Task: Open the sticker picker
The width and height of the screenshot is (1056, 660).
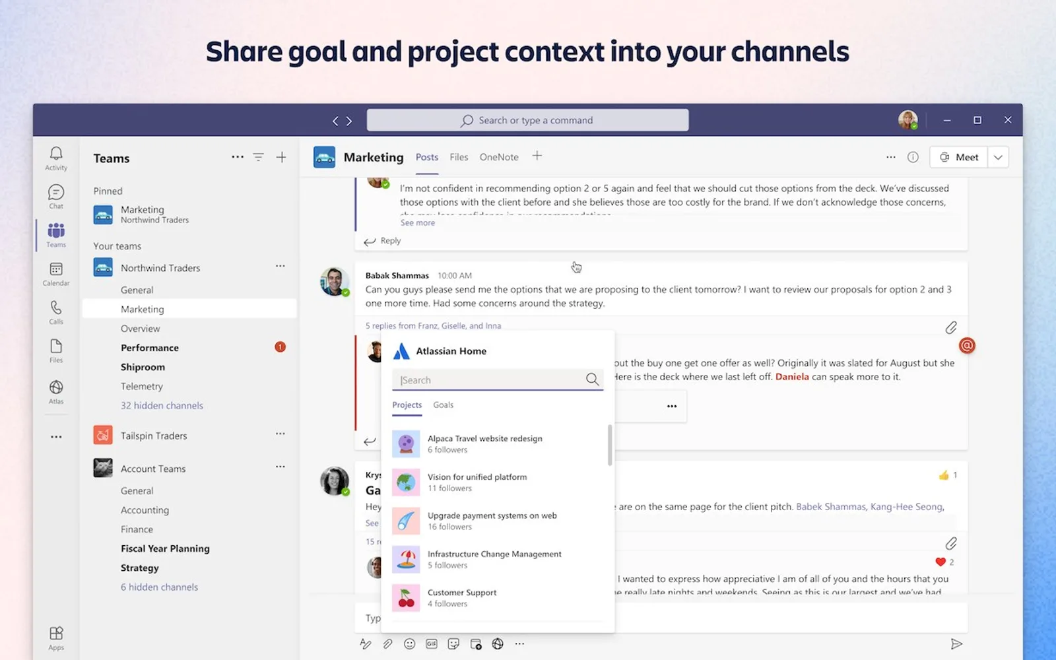Action: tap(453, 644)
